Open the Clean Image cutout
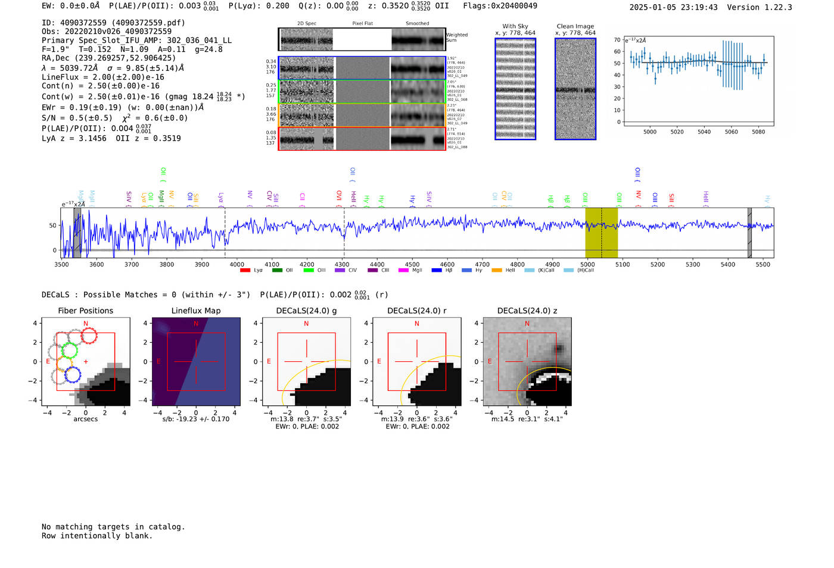Screen dimensions: 834x568 pyautogui.click(x=575, y=89)
